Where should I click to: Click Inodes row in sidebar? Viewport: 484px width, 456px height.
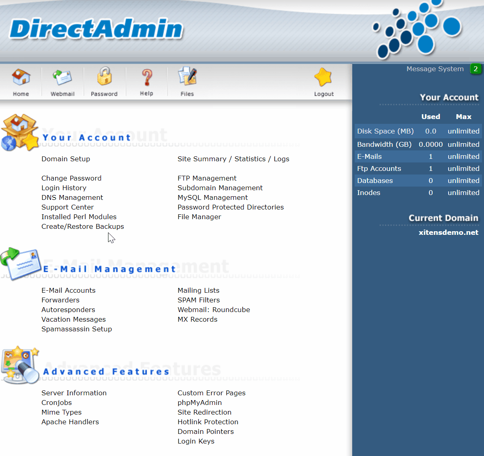tap(418, 193)
